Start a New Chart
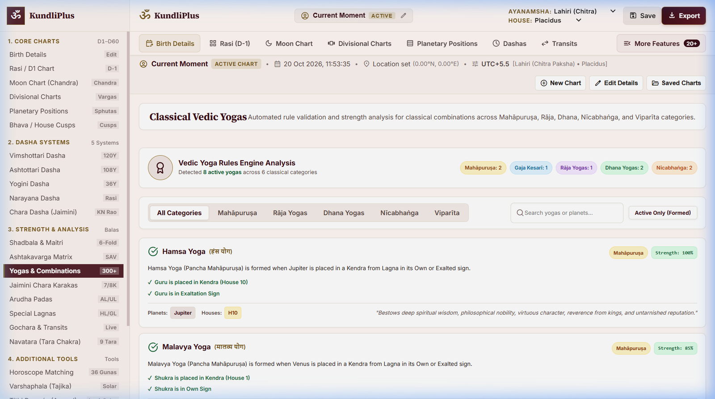Image resolution: width=715 pixels, height=399 pixels. (560, 83)
